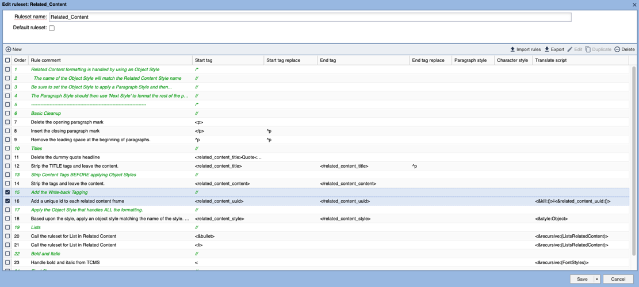The width and height of the screenshot is (639, 287).
Task: Click the rules list vertical scrollbar
Action: [634, 143]
